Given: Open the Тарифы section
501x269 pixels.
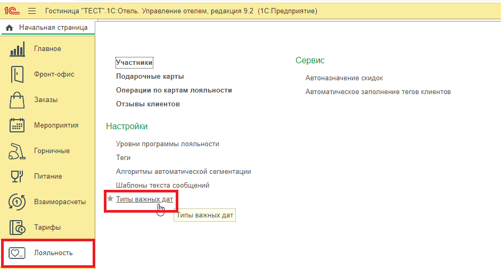Looking at the screenshot, I should tap(48, 228).
